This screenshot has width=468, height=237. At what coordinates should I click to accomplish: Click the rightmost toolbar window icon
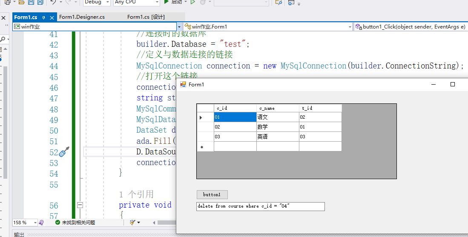click(x=291, y=3)
